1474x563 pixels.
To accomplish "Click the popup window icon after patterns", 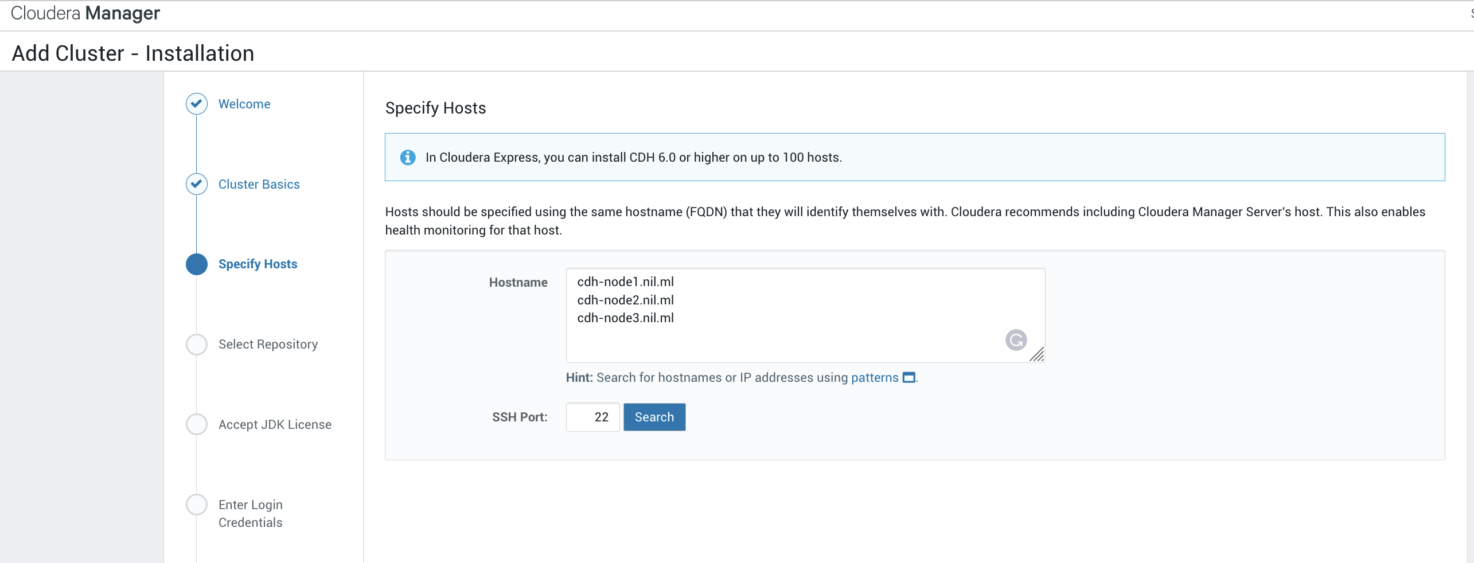I will [909, 377].
